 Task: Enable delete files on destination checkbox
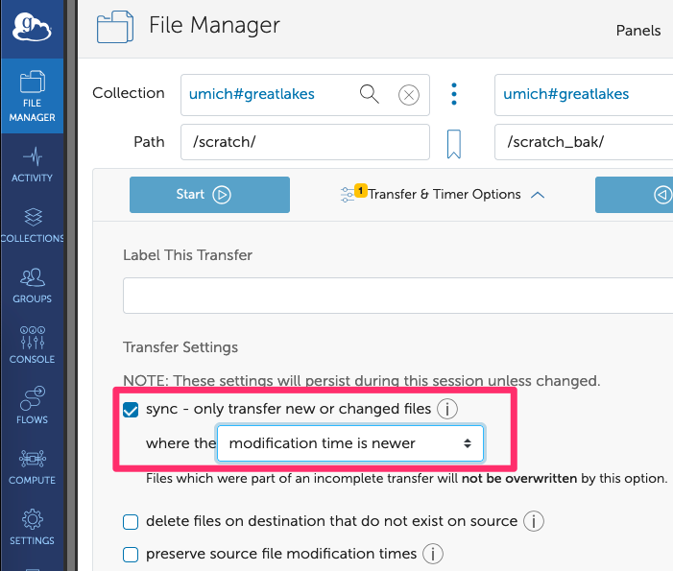pos(131,522)
